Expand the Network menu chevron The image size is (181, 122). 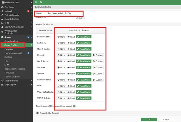(31, 11)
